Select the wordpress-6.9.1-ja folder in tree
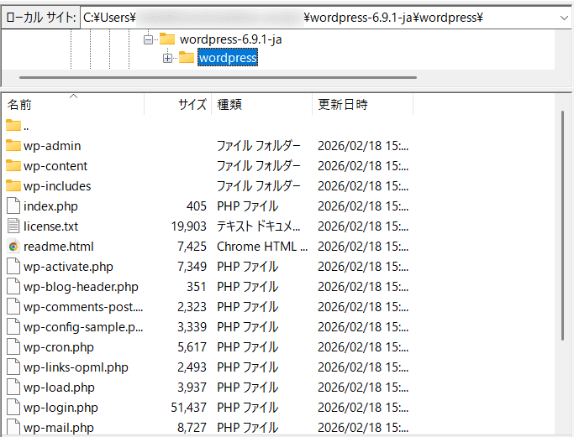This screenshot has width=574, height=437. click(x=230, y=39)
